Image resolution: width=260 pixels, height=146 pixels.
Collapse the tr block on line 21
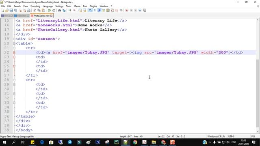pyautogui.click(x=14, y=48)
